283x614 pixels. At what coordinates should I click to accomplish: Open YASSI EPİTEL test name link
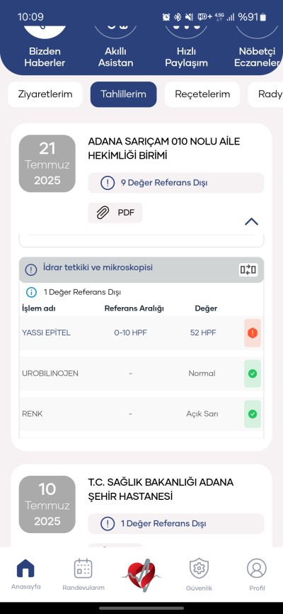(x=47, y=333)
